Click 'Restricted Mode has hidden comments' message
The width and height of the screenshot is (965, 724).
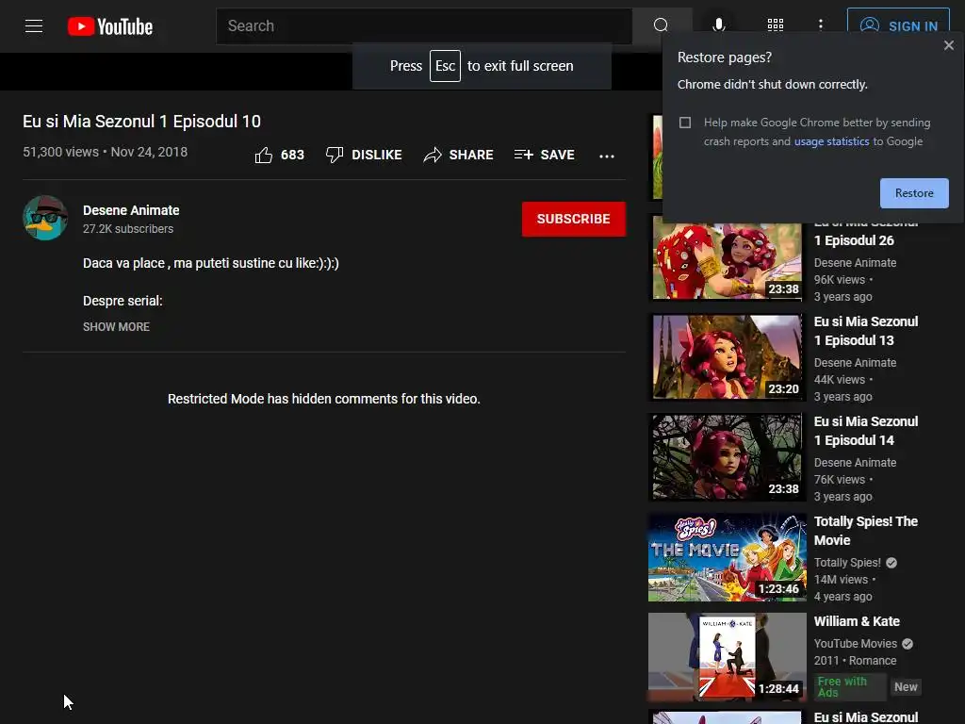[324, 399]
